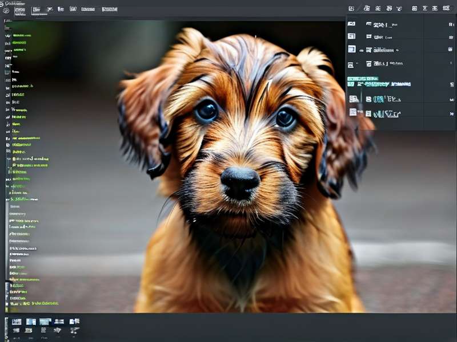Select the highlighted third icon in bottom tray

pyautogui.click(x=45, y=321)
